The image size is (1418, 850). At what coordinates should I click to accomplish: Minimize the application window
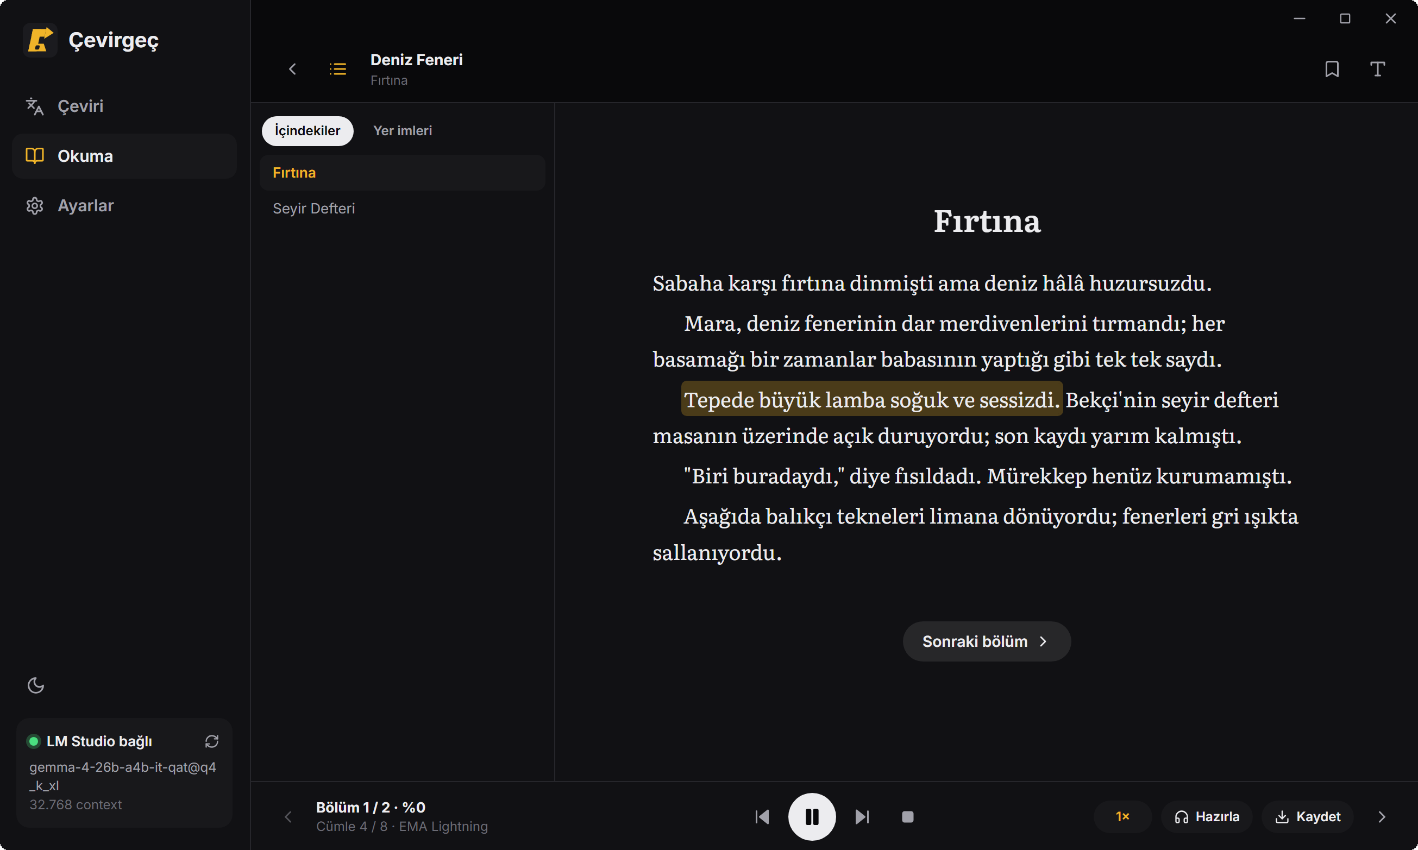pyautogui.click(x=1300, y=19)
